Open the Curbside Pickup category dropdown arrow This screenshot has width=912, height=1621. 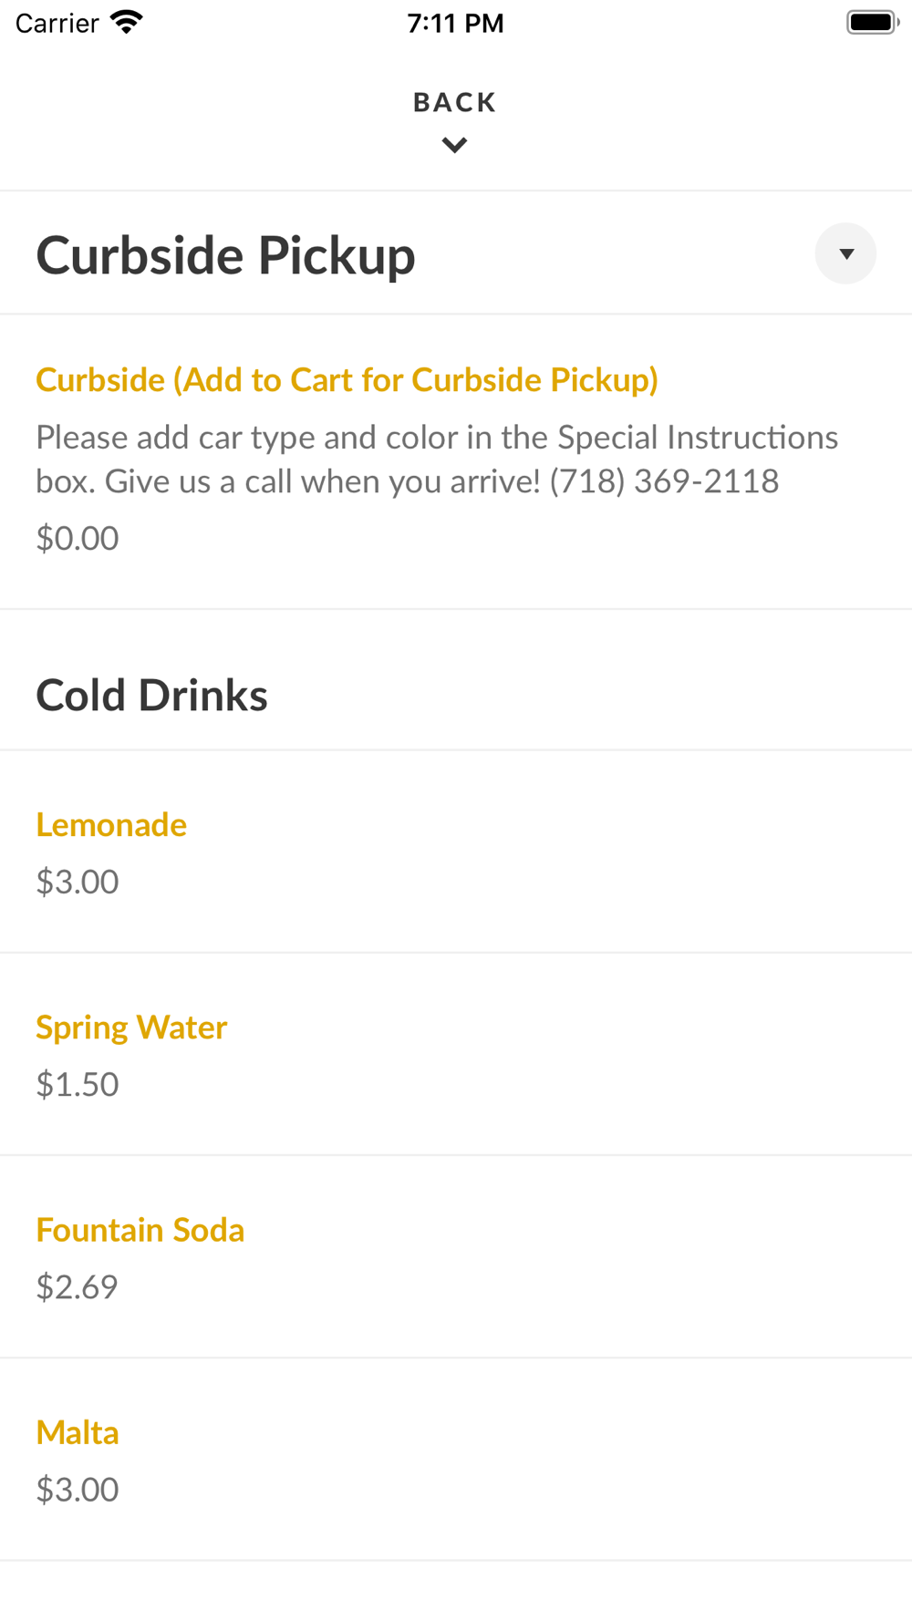[845, 253]
